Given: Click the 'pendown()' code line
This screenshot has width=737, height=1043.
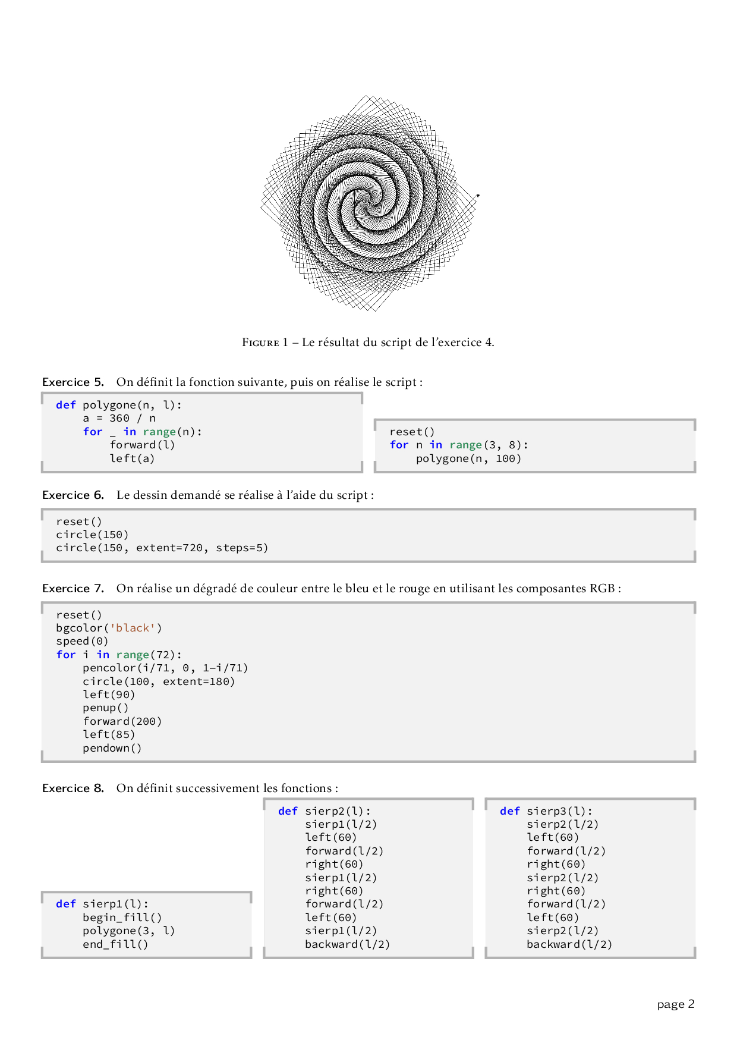Looking at the screenshot, I should coord(112,748).
